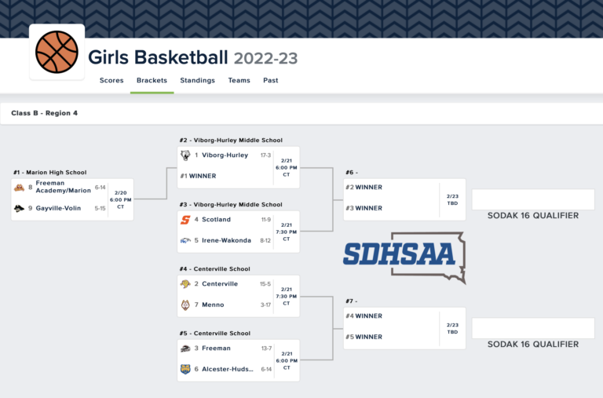The width and height of the screenshot is (603, 398).
Task: Click the Scotland orange S logo
Action: tap(185, 220)
